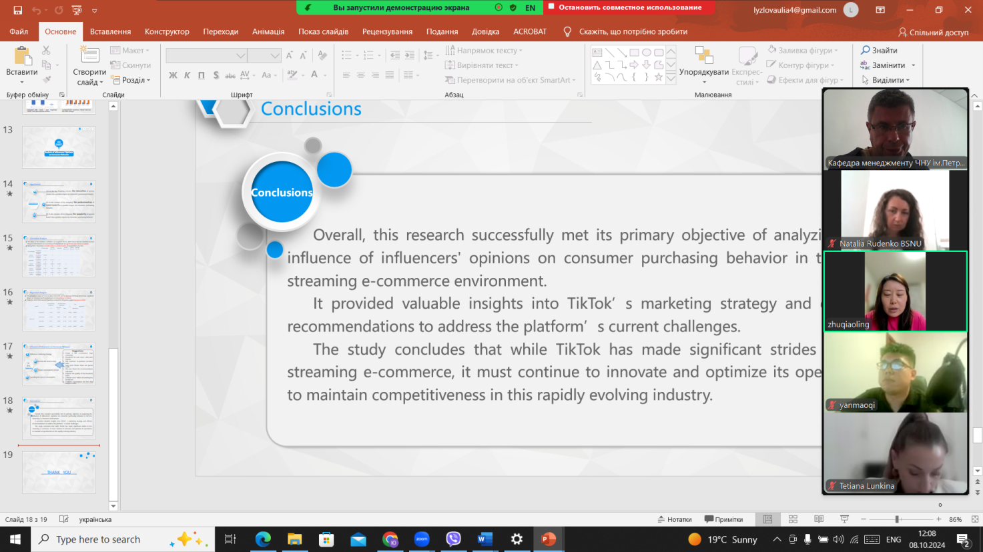Decrease font size with the smaller A icon
This screenshot has height=552, width=983.
point(304,55)
